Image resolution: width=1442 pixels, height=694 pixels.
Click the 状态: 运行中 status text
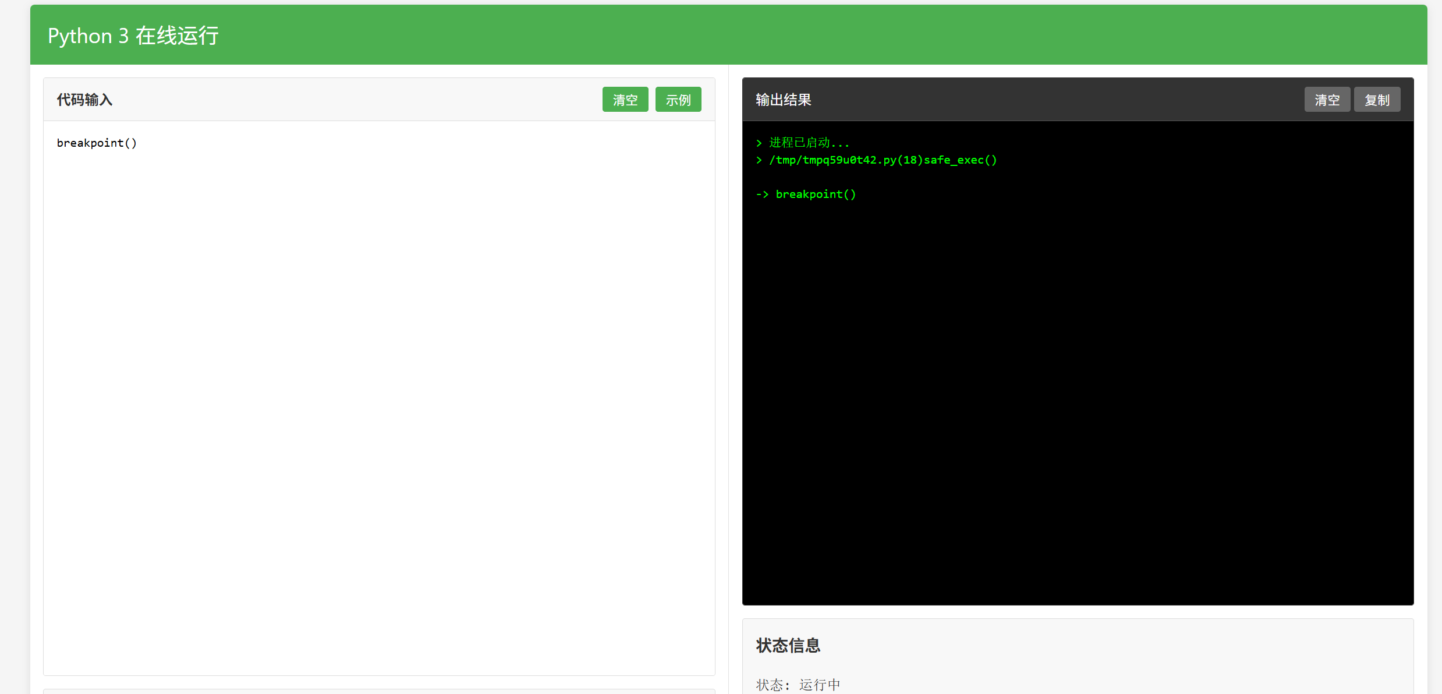[x=798, y=685]
